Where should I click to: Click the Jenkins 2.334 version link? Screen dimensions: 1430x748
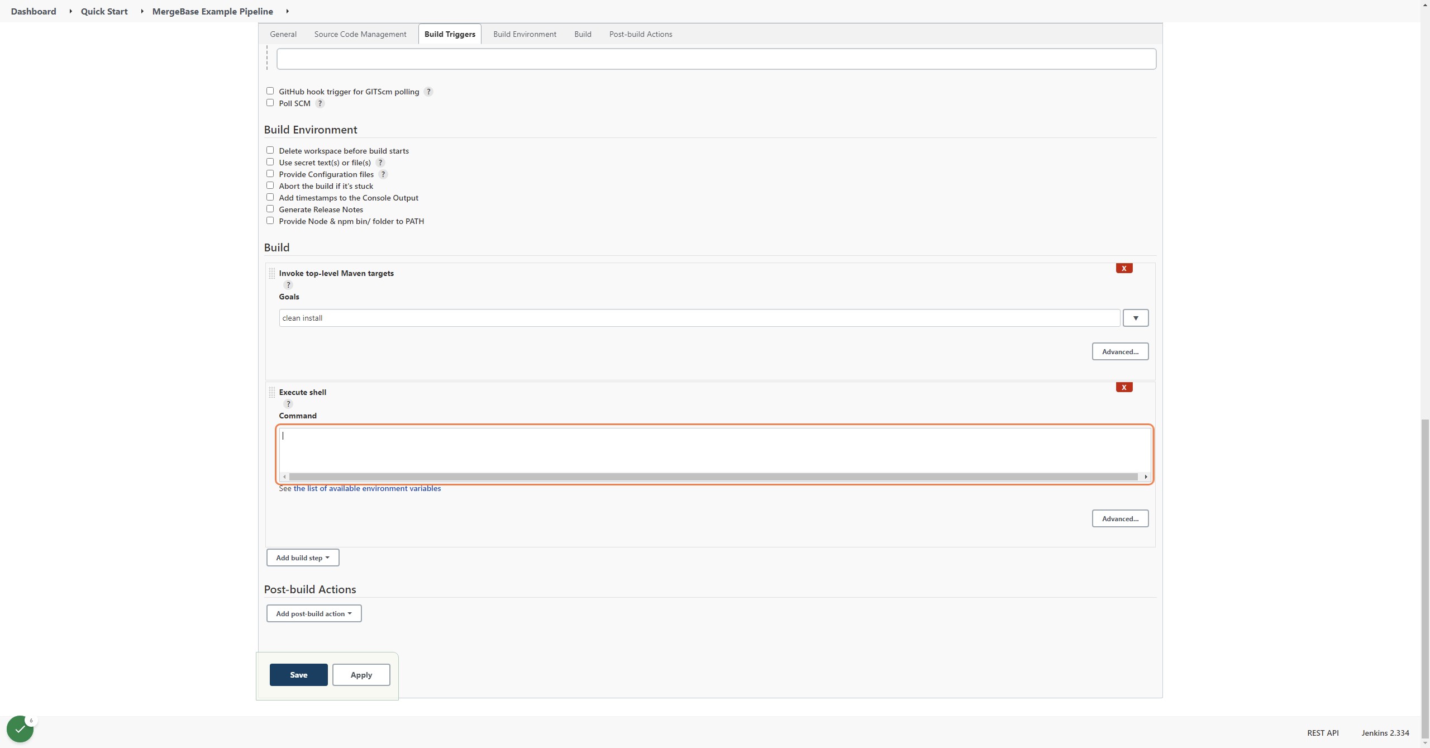point(1385,733)
